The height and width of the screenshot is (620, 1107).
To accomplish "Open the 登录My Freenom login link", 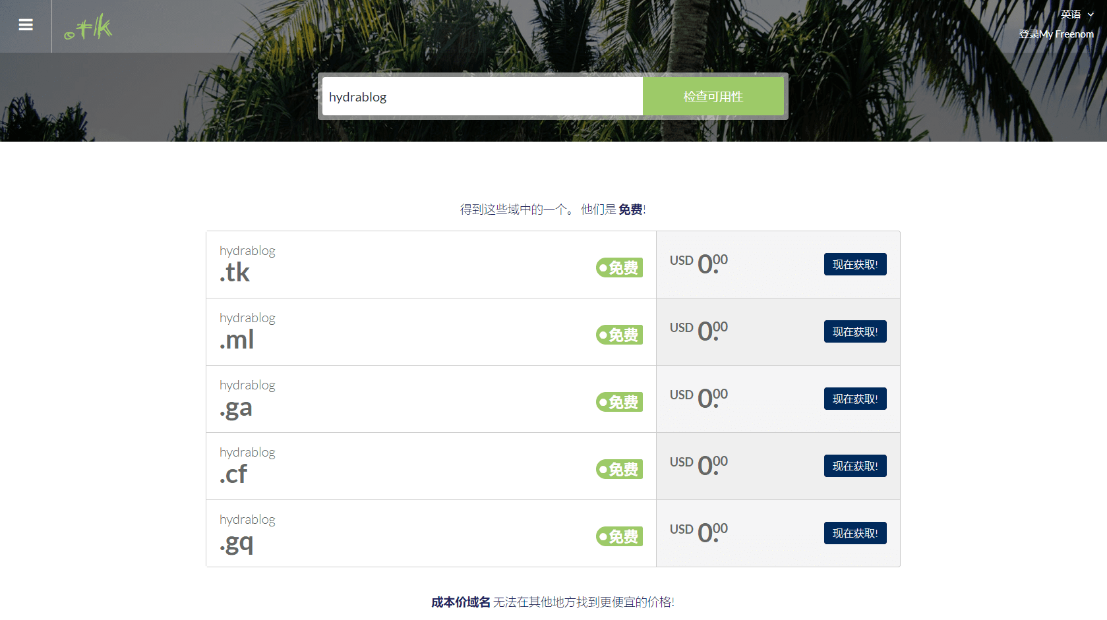I will coord(1056,34).
